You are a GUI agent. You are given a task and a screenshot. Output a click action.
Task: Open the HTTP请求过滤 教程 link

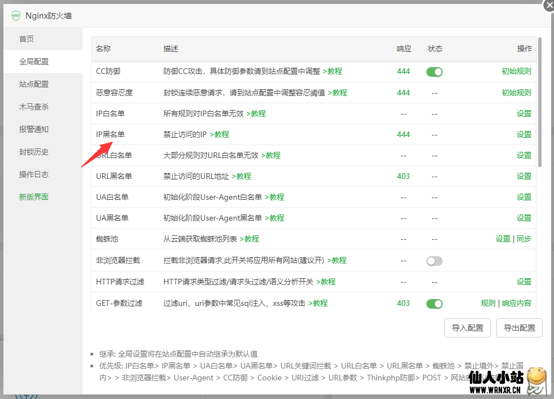(326, 282)
